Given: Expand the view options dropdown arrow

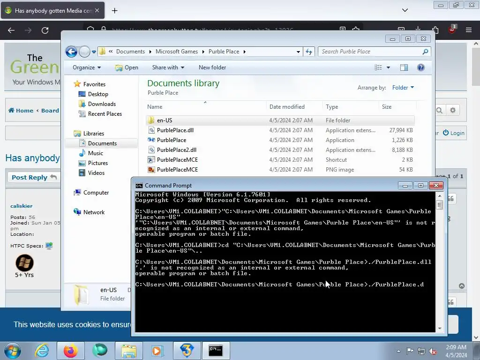Looking at the screenshot, I should pyautogui.click(x=388, y=67).
